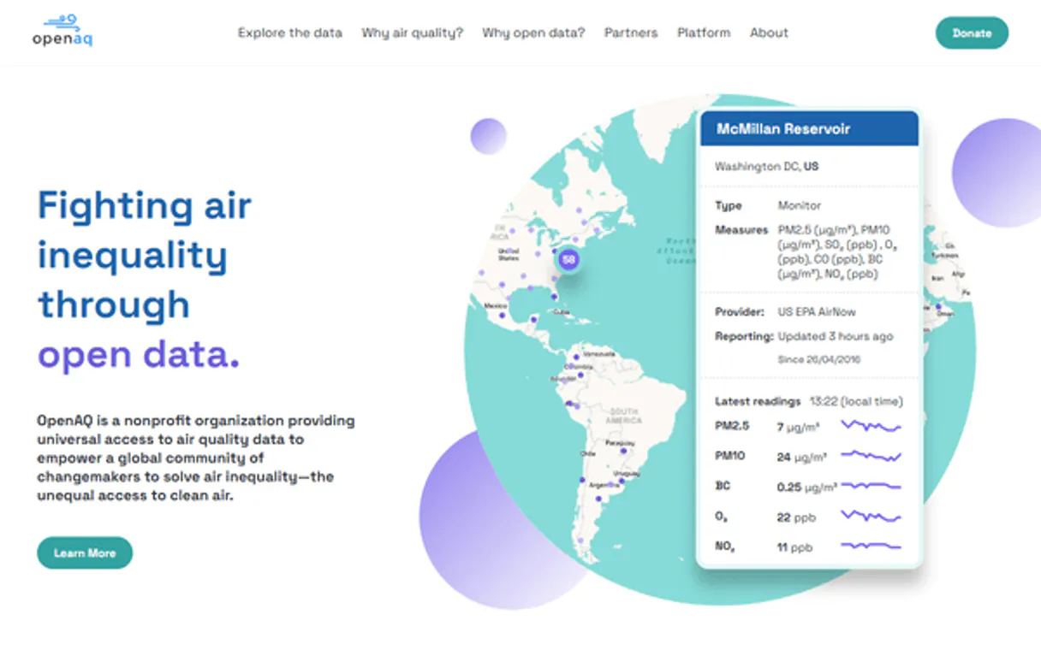Screen dimensions: 1041x650
Task: Navigate to the About page
Action: pyautogui.click(x=769, y=32)
